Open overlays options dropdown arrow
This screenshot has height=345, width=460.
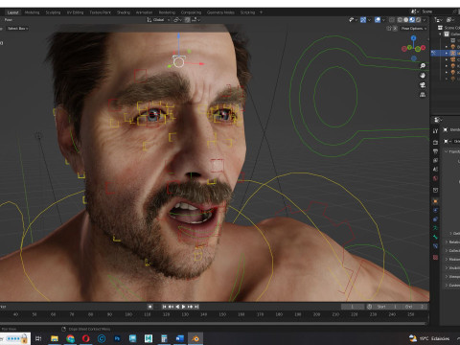click(x=383, y=20)
